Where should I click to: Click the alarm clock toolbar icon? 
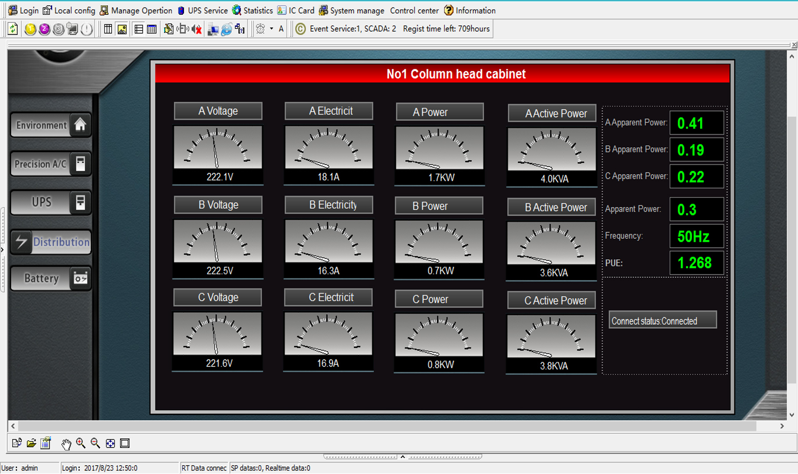coord(260,29)
